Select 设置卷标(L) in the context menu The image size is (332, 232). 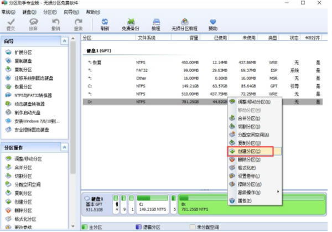point(255,176)
